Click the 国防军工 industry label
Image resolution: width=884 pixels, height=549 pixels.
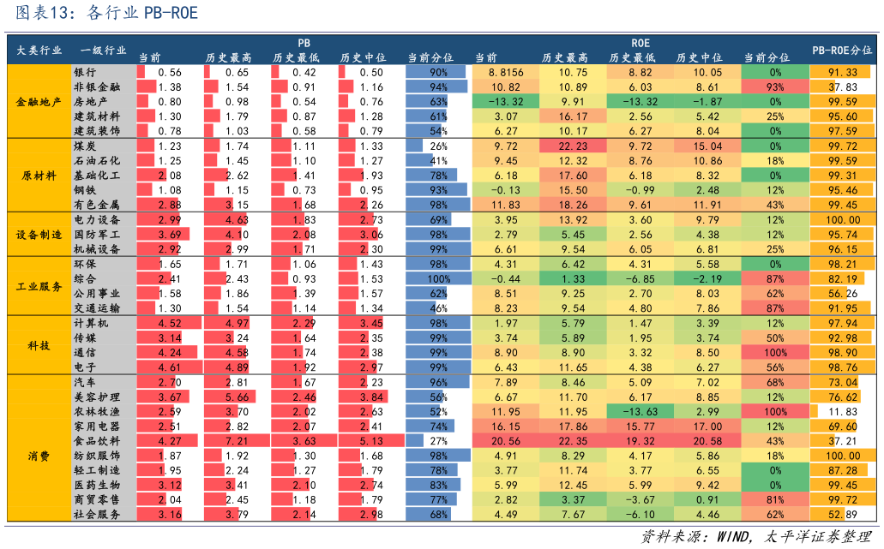[x=97, y=234]
